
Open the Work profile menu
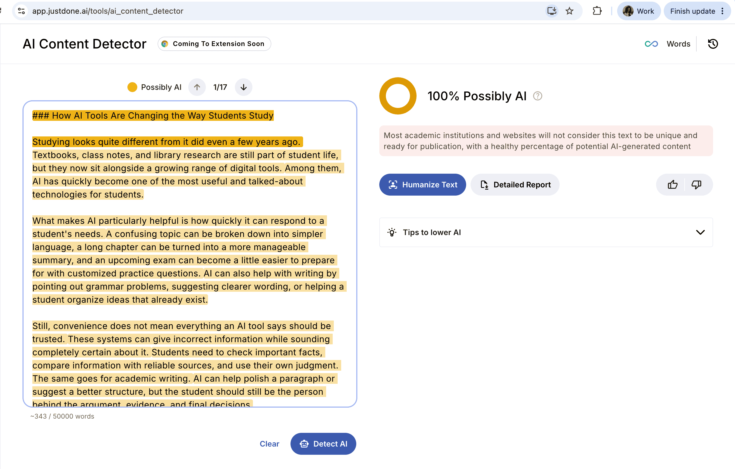639,11
